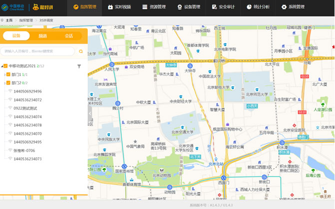The image size is (335, 209).
Task: Click 动物园 subway station marker
Action: (170, 187)
